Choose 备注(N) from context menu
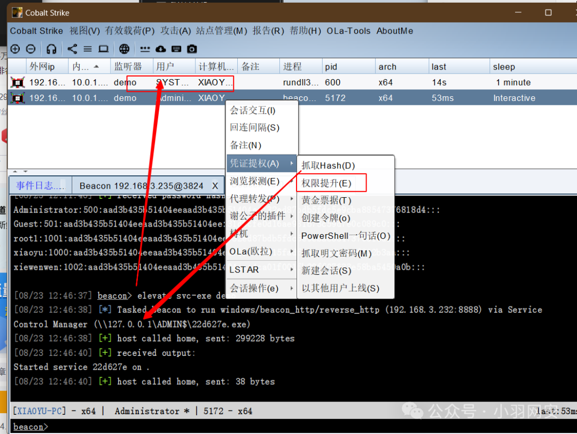The image size is (577, 434). (262, 145)
